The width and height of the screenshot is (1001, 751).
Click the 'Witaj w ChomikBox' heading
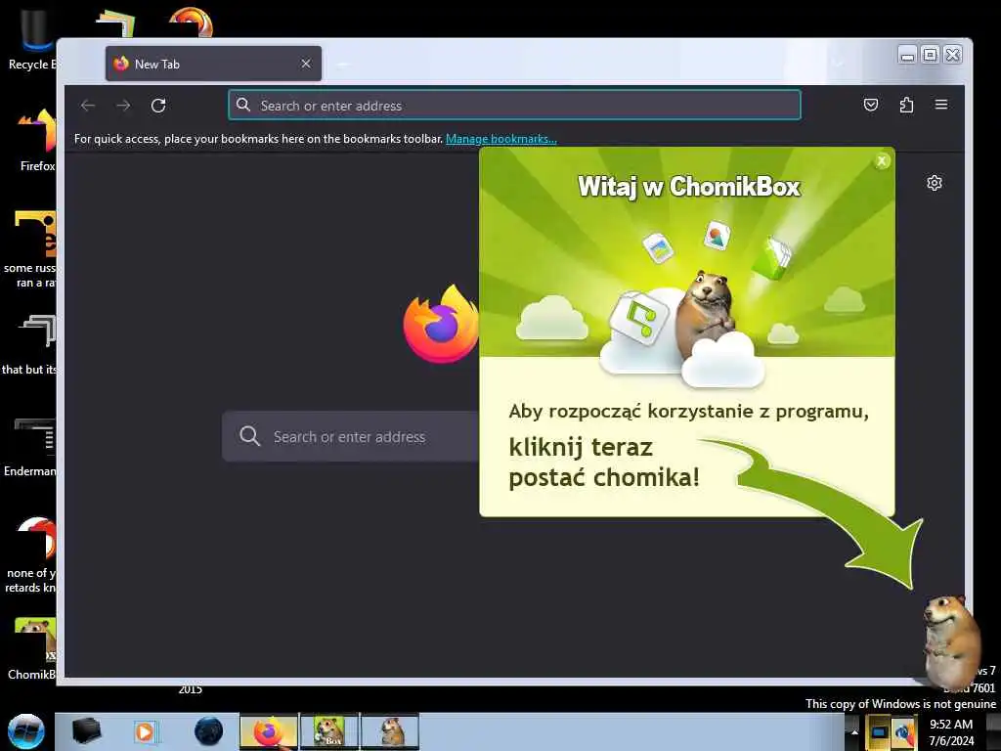click(x=689, y=187)
